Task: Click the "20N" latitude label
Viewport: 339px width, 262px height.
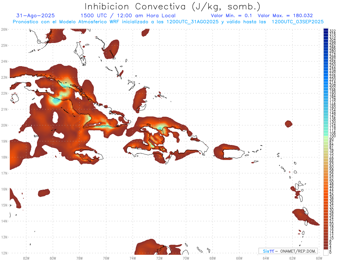Action: pyautogui.click(x=4, y=125)
